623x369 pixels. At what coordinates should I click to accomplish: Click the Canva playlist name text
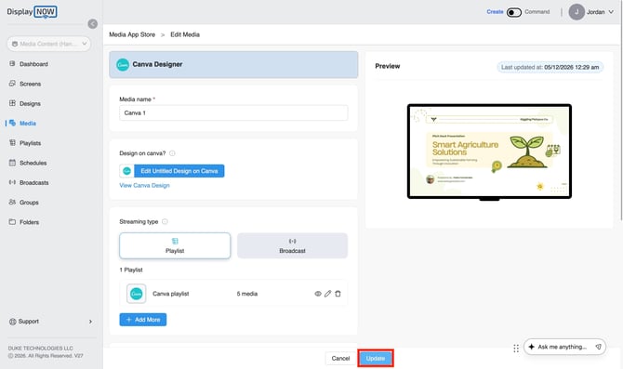point(171,294)
